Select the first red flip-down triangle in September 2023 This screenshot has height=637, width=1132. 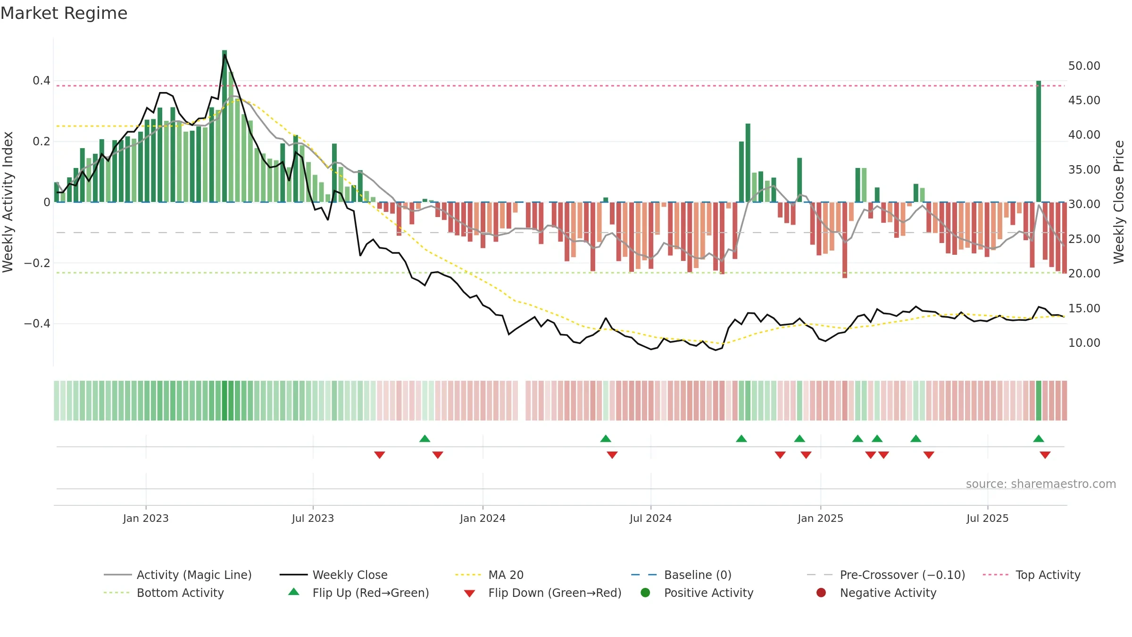[380, 455]
